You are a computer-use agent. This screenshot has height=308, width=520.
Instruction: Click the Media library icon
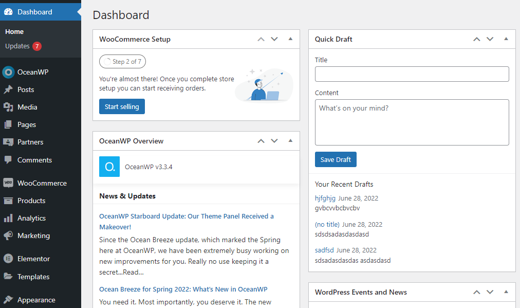pyautogui.click(x=8, y=107)
